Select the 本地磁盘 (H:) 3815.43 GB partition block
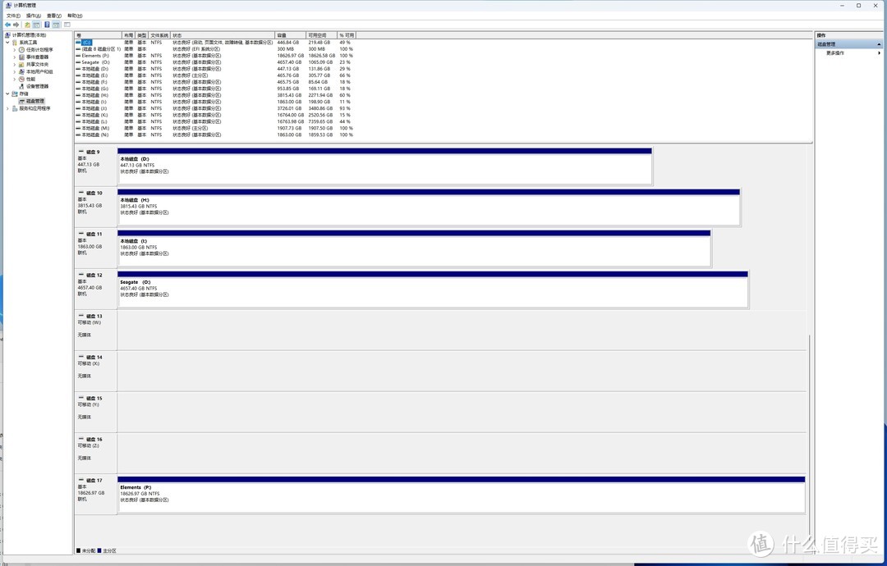This screenshot has height=566, width=887. pos(429,208)
